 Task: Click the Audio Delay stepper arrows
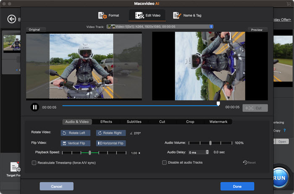(207, 152)
